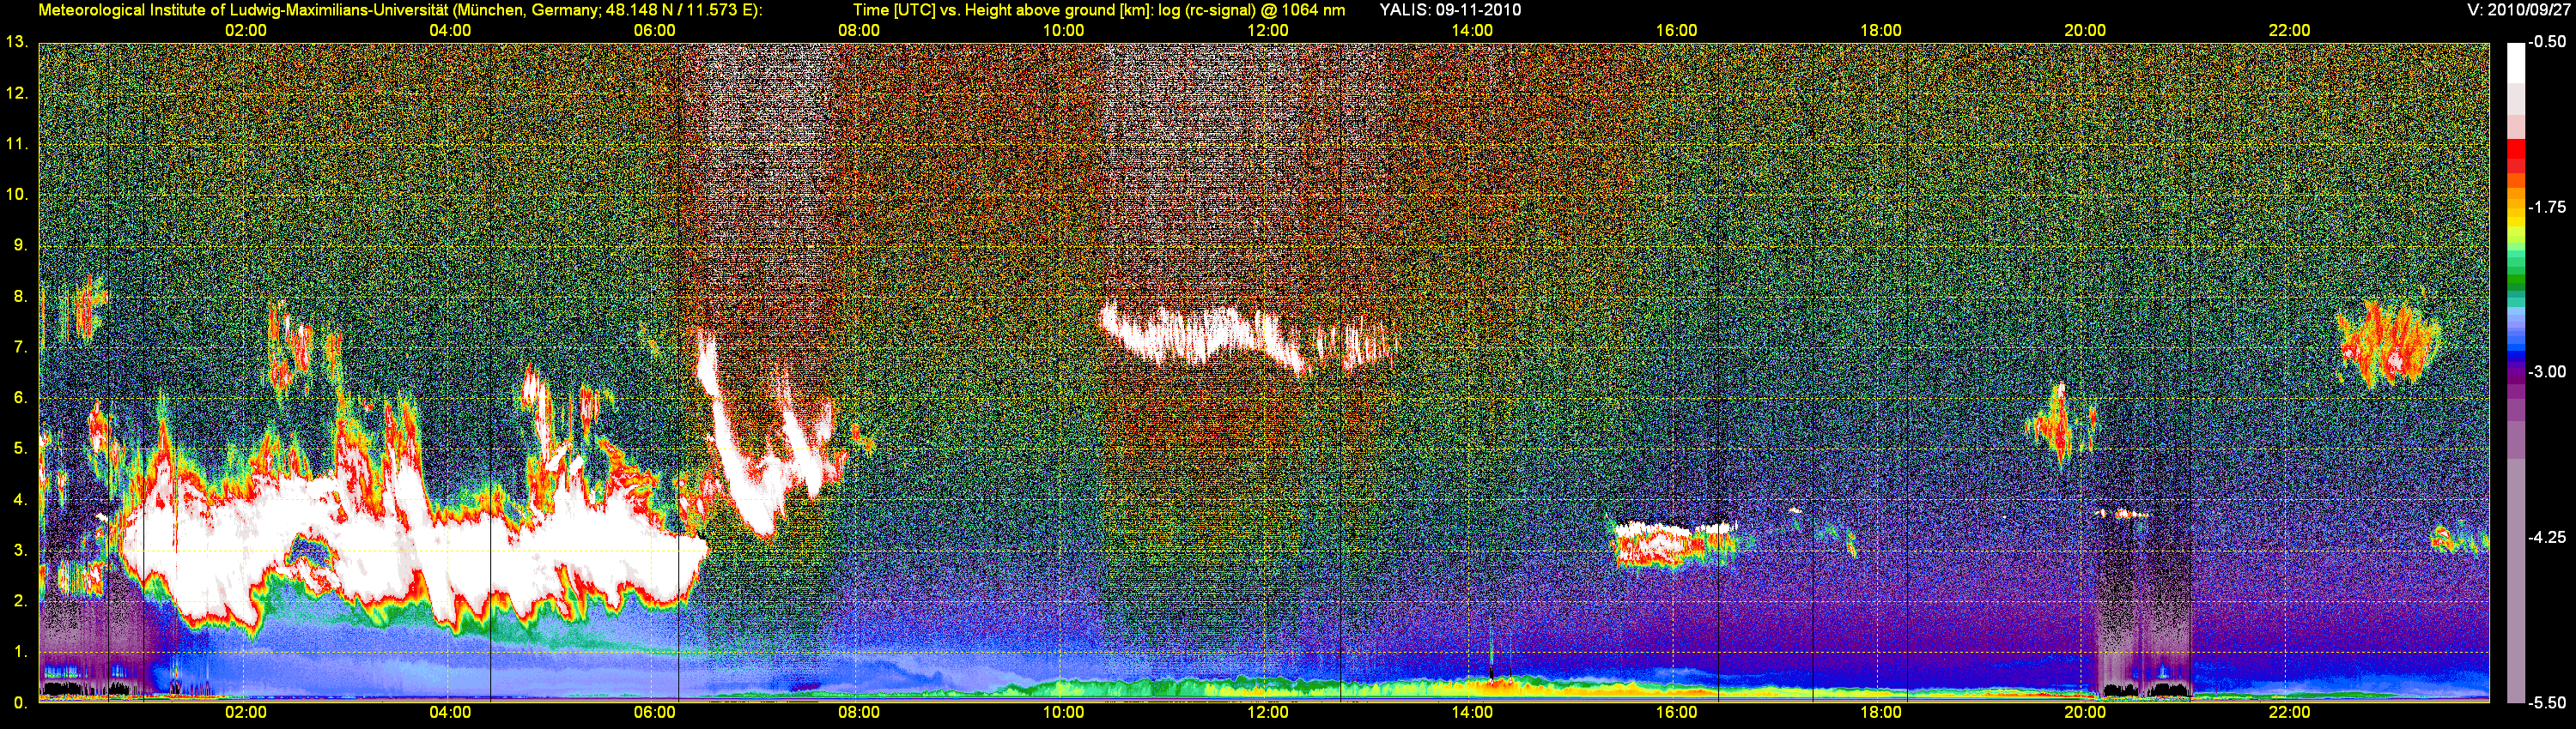Click the 1. km height axis label
Image resolution: width=2576 pixels, height=729 pixels.
coord(20,652)
